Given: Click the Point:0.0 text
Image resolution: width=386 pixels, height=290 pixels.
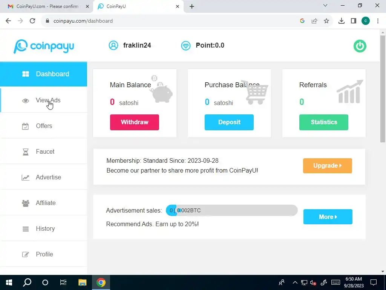Looking at the screenshot, I should [x=210, y=45].
